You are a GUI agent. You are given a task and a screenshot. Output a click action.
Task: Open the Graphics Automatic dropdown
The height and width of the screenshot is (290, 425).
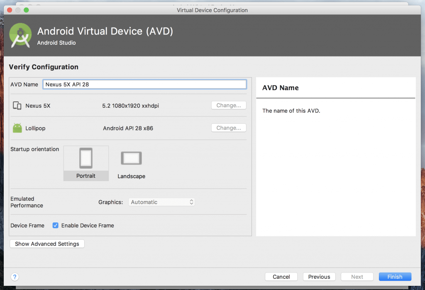click(x=161, y=202)
